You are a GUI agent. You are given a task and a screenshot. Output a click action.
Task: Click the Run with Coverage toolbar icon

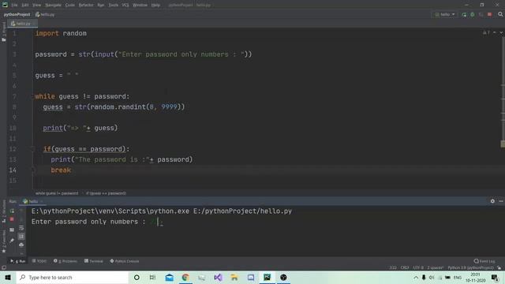pyautogui.click(x=481, y=14)
